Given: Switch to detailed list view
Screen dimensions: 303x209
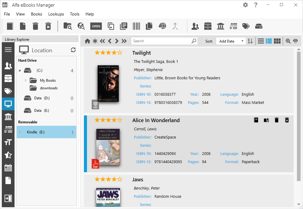Looking at the screenshot, I should click(269, 41).
